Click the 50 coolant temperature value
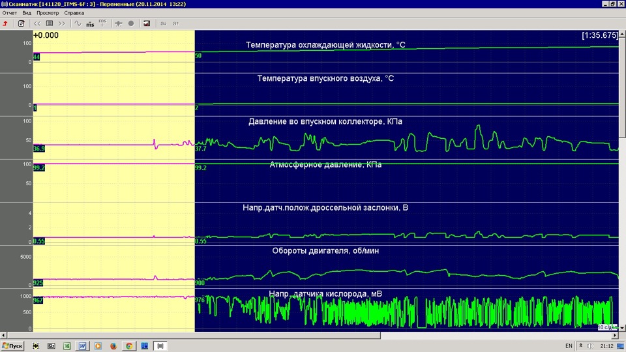 [198, 55]
